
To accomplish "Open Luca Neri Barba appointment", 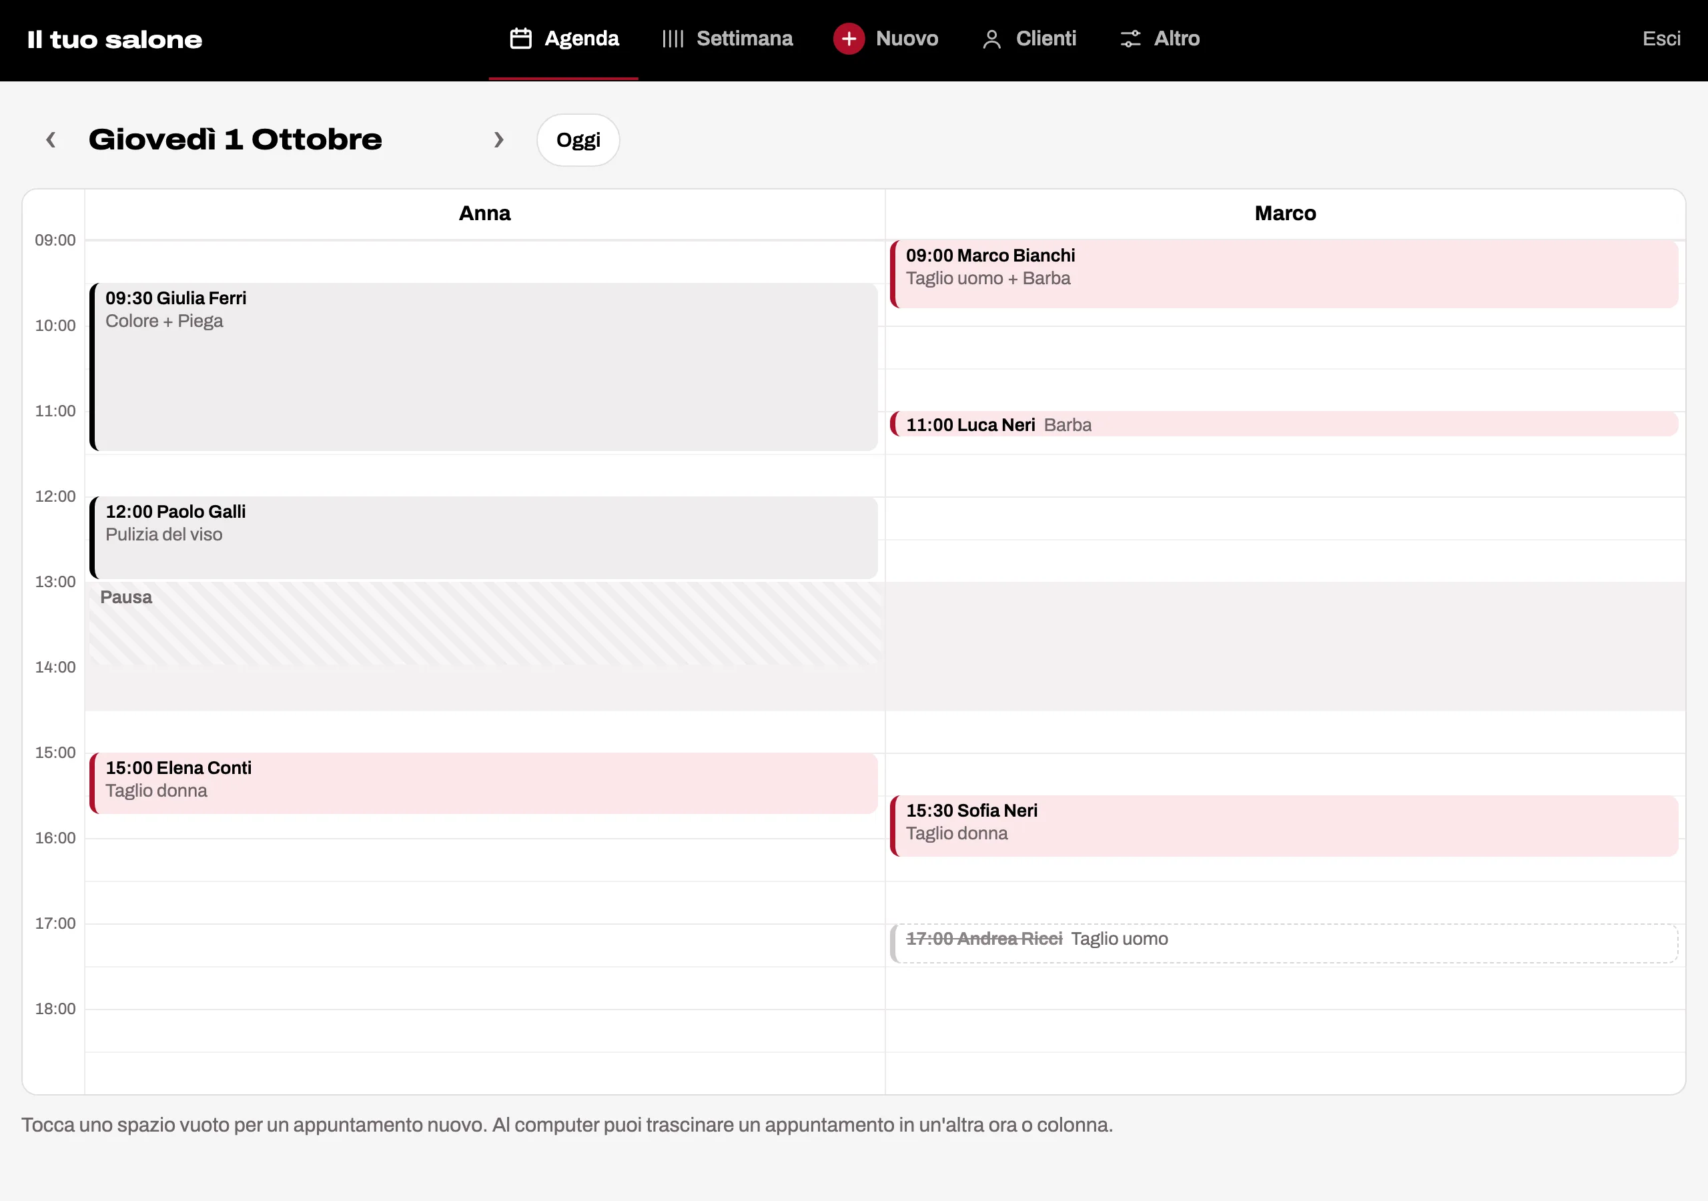I will [x=1284, y=424].
